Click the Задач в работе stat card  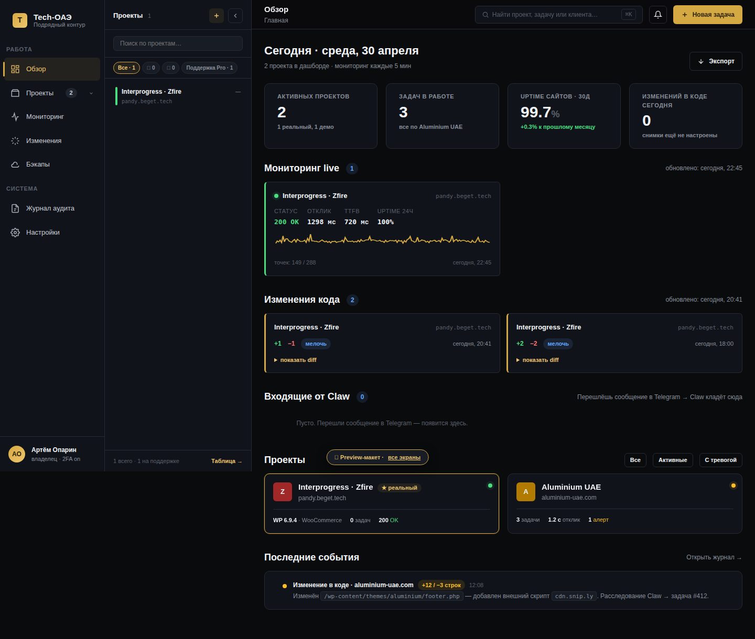(x=443, y=116)
